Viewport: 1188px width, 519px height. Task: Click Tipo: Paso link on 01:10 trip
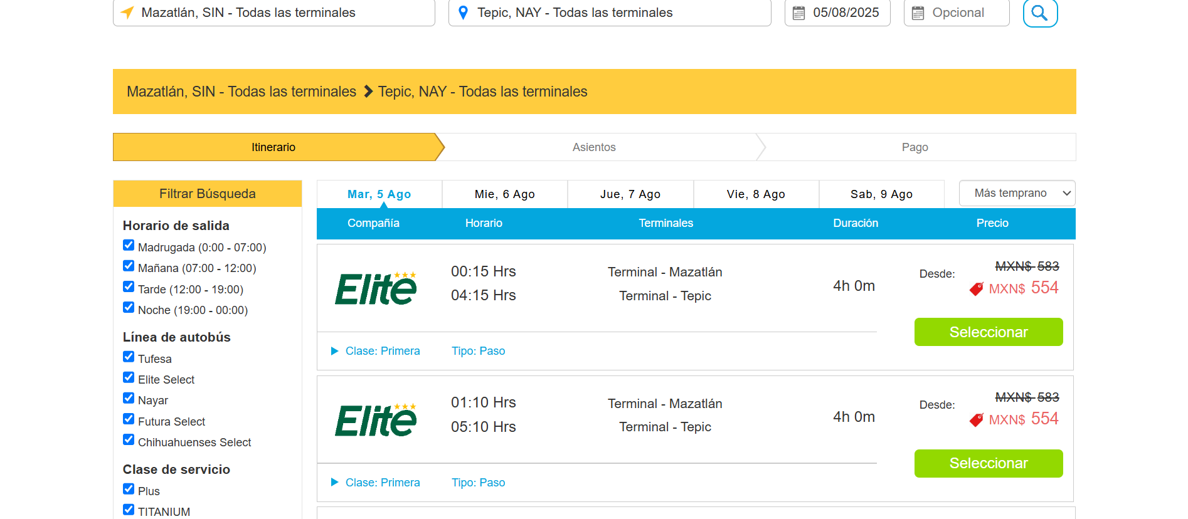pyautogui.click(x=479, y=483)
